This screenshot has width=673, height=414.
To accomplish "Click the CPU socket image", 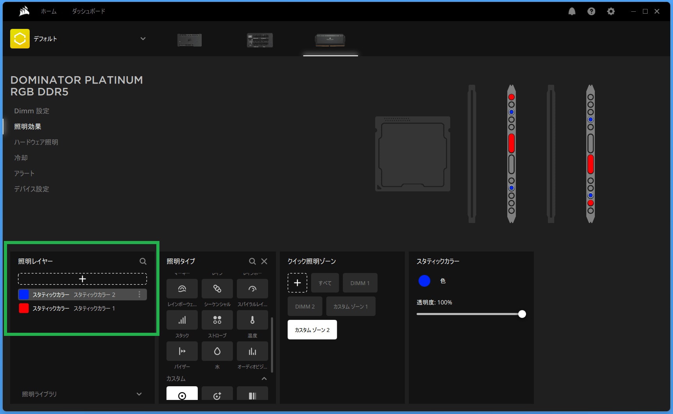I will click(413, 154).
